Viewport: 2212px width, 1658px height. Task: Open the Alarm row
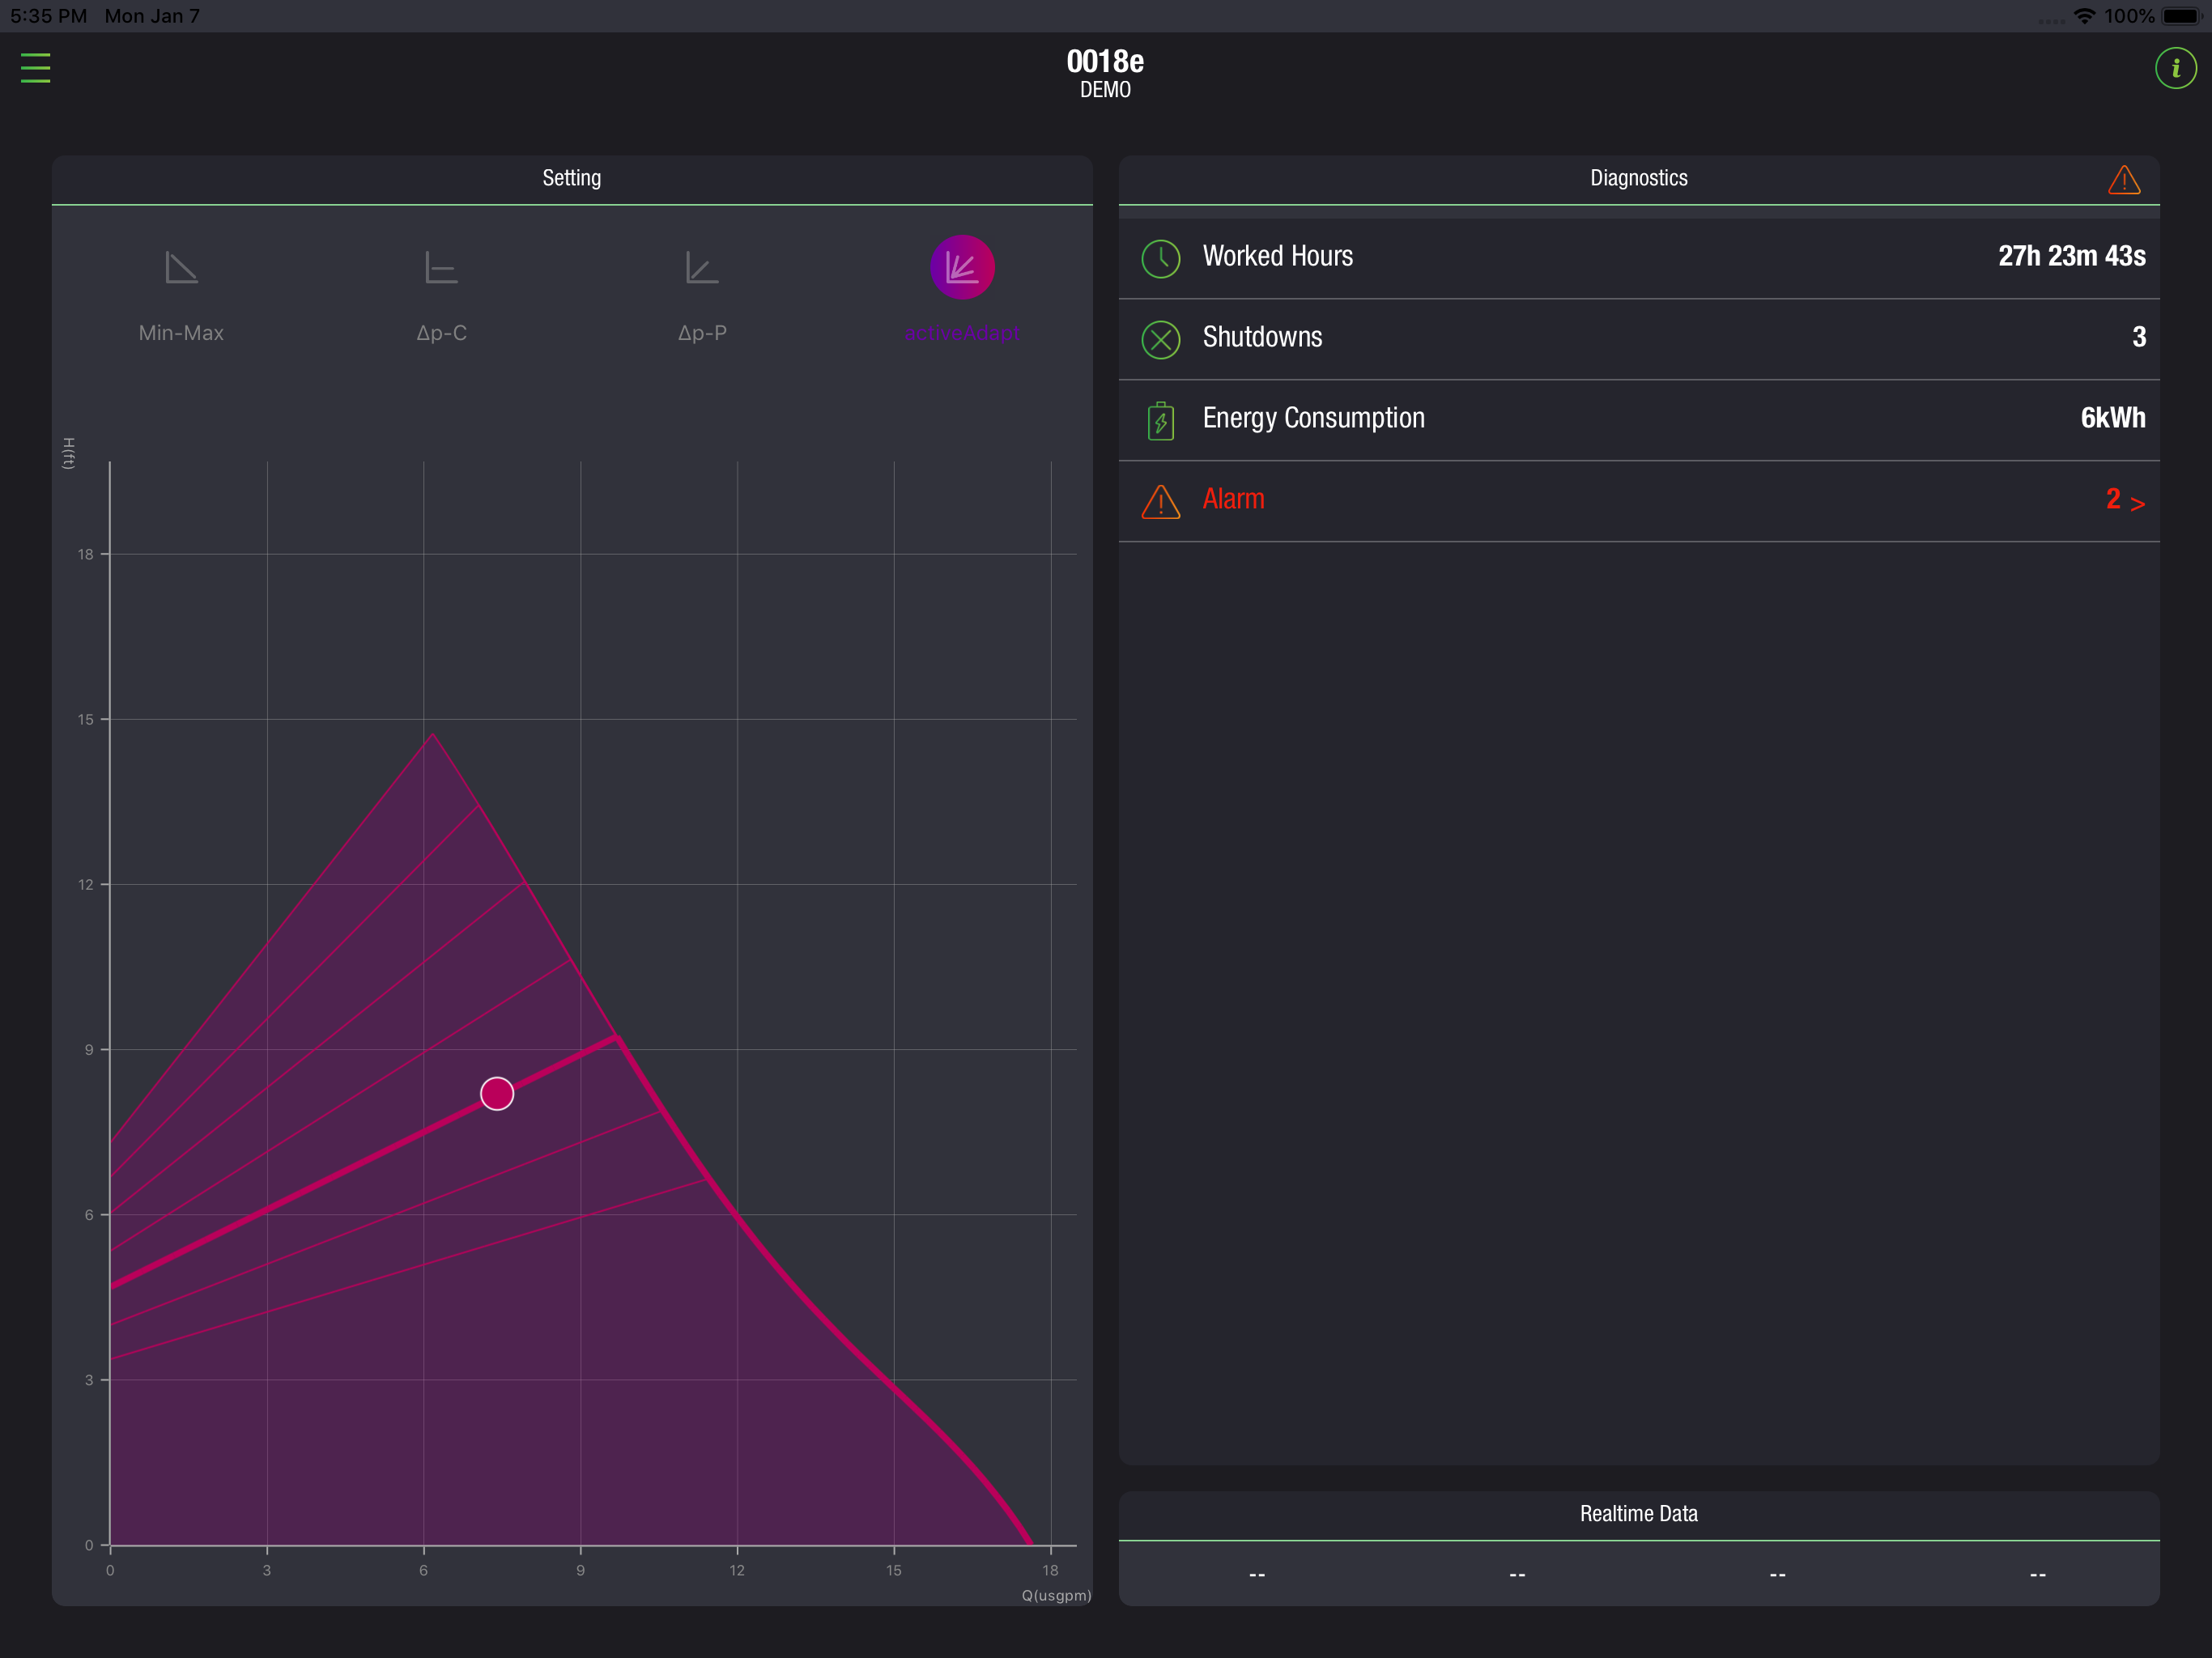pyautogui.click(x=1639, y=500)
